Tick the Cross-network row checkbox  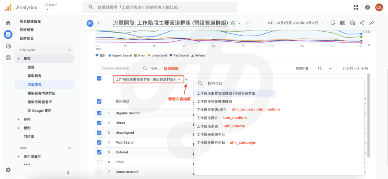[99, 172]
